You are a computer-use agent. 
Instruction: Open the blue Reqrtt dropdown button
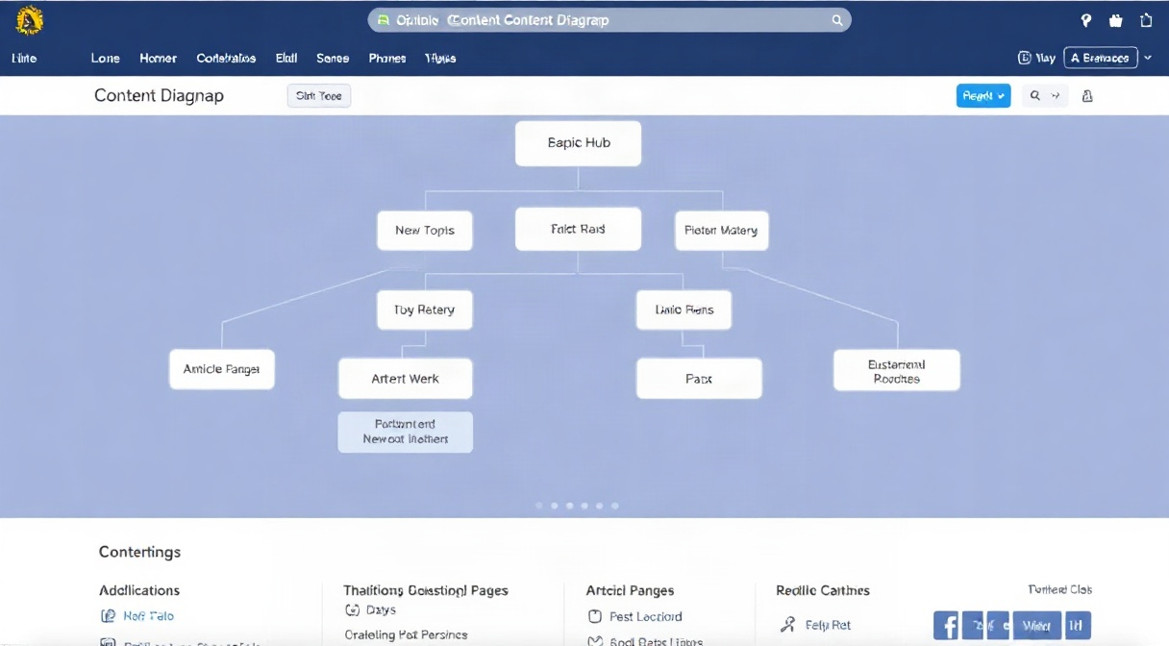tap(983, 96)
